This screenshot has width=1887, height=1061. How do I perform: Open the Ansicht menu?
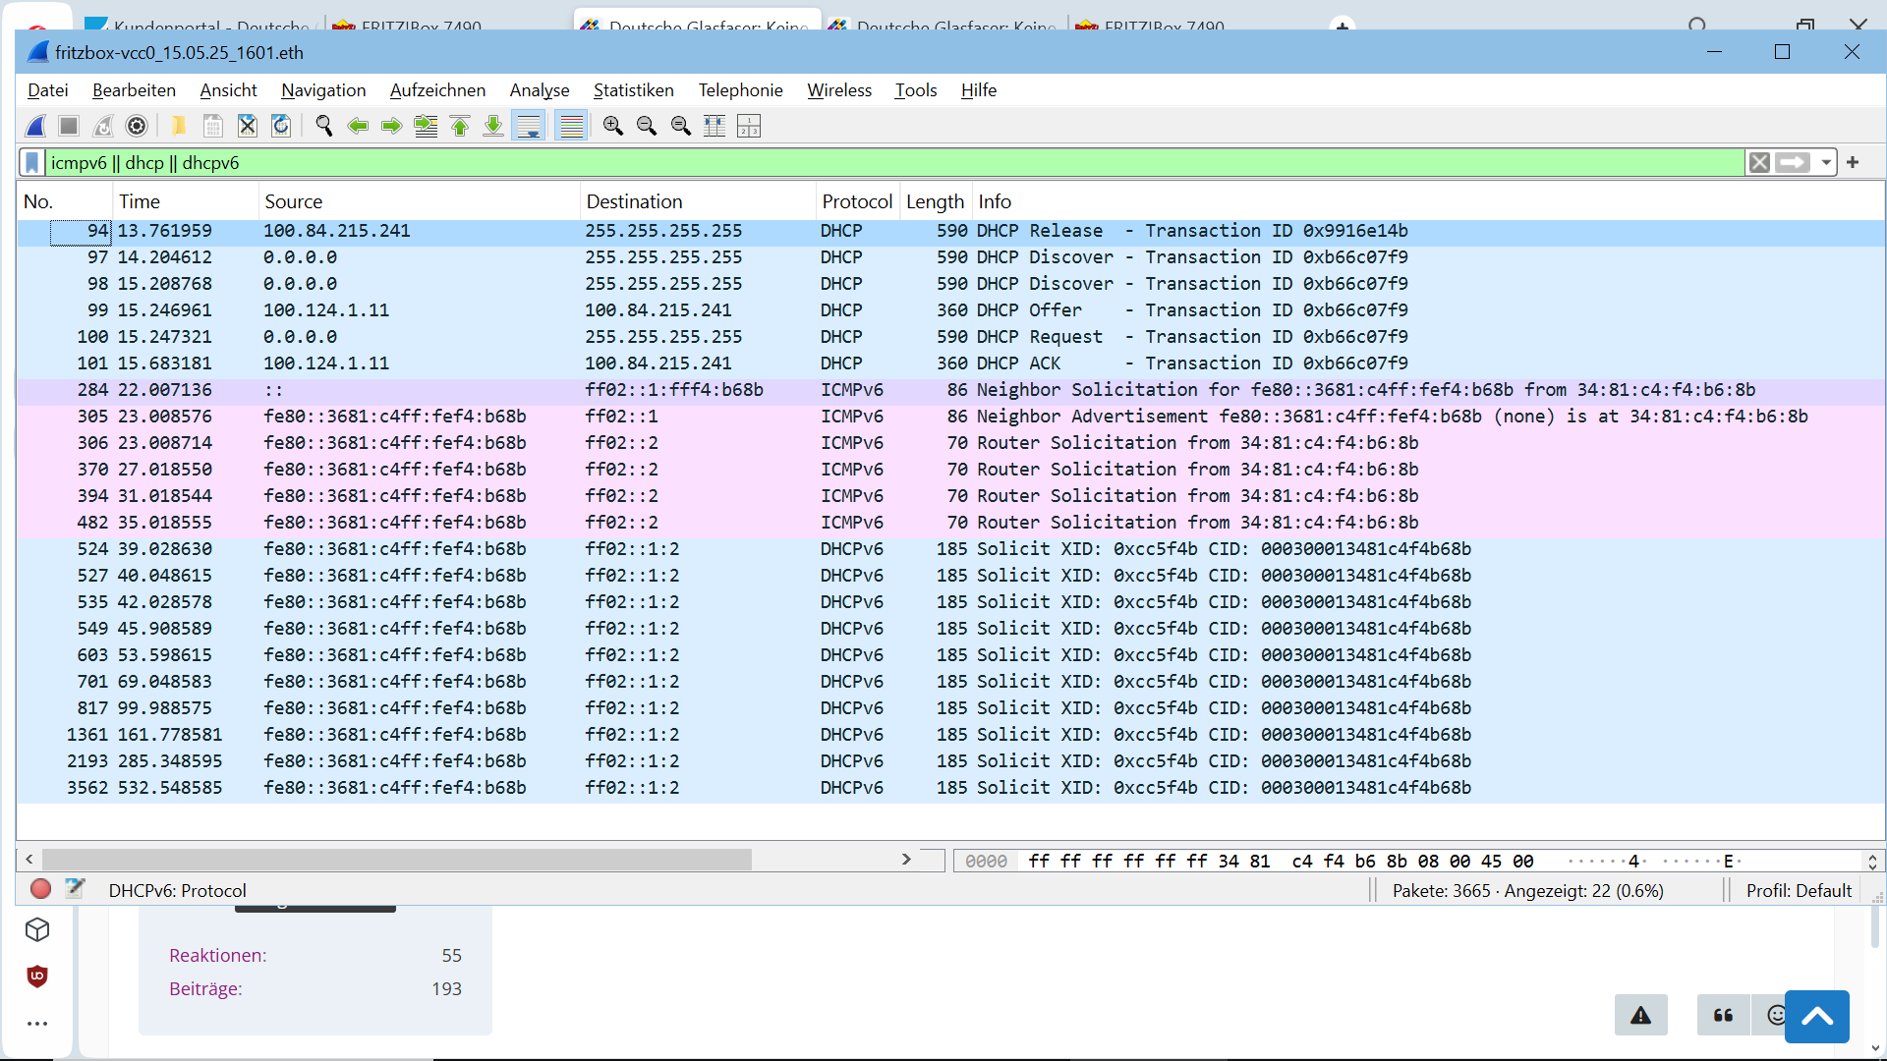point(228,90)
